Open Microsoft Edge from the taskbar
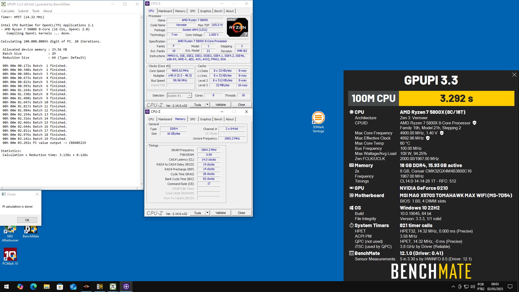 tap(34, 287)
